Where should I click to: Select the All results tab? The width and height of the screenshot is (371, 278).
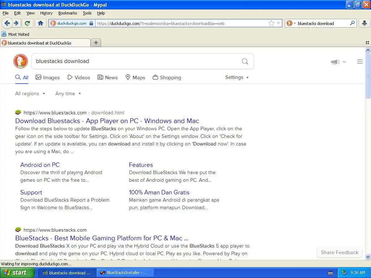click(22, 77)
